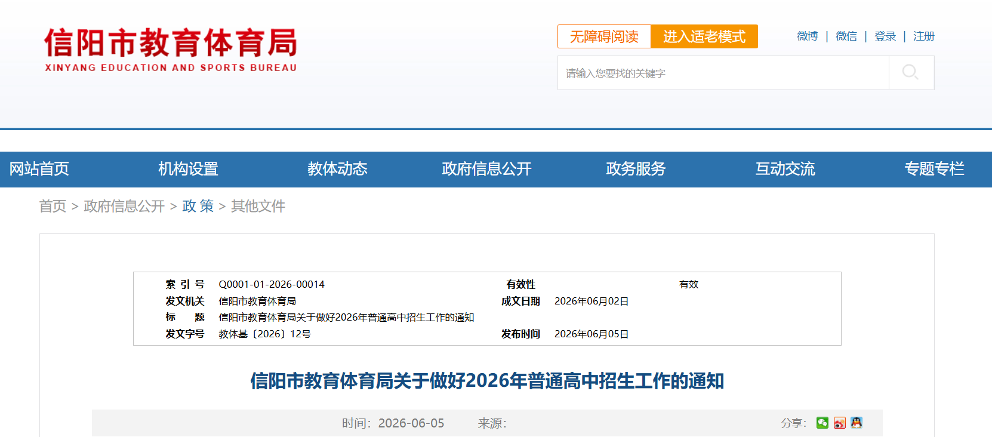Select 政务服务 navigation item
This screenshot has width=992, height=437.
pyautogui.click(x=636, y=169)
